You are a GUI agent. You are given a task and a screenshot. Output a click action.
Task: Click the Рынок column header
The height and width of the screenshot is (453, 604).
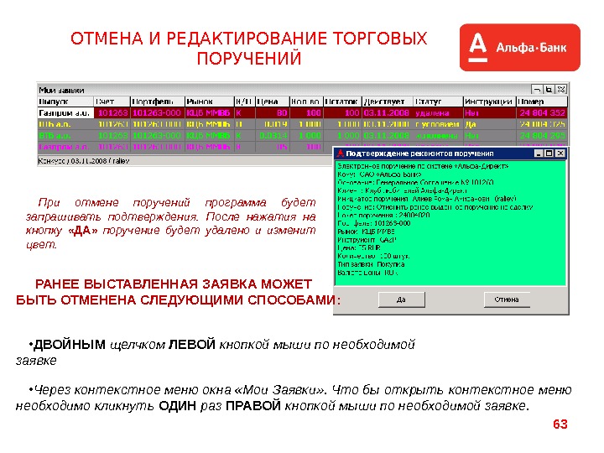(210, 102)
